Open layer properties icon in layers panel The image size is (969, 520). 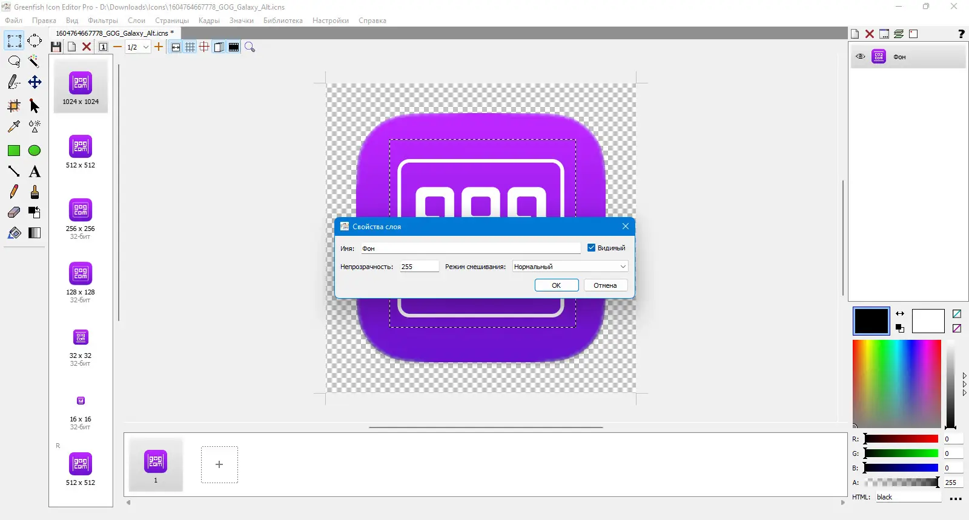[x=884, y=34]
